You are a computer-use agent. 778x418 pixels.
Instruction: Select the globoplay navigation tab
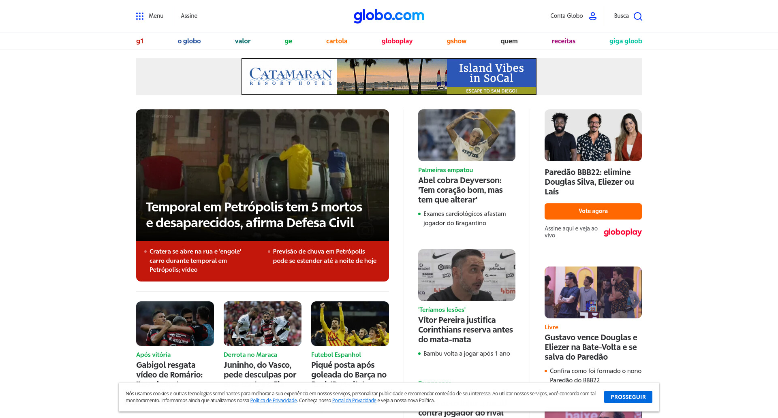tap(397, 41)
